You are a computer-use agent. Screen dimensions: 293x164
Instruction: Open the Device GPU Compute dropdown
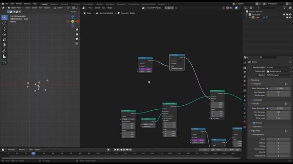click(279, 75)
